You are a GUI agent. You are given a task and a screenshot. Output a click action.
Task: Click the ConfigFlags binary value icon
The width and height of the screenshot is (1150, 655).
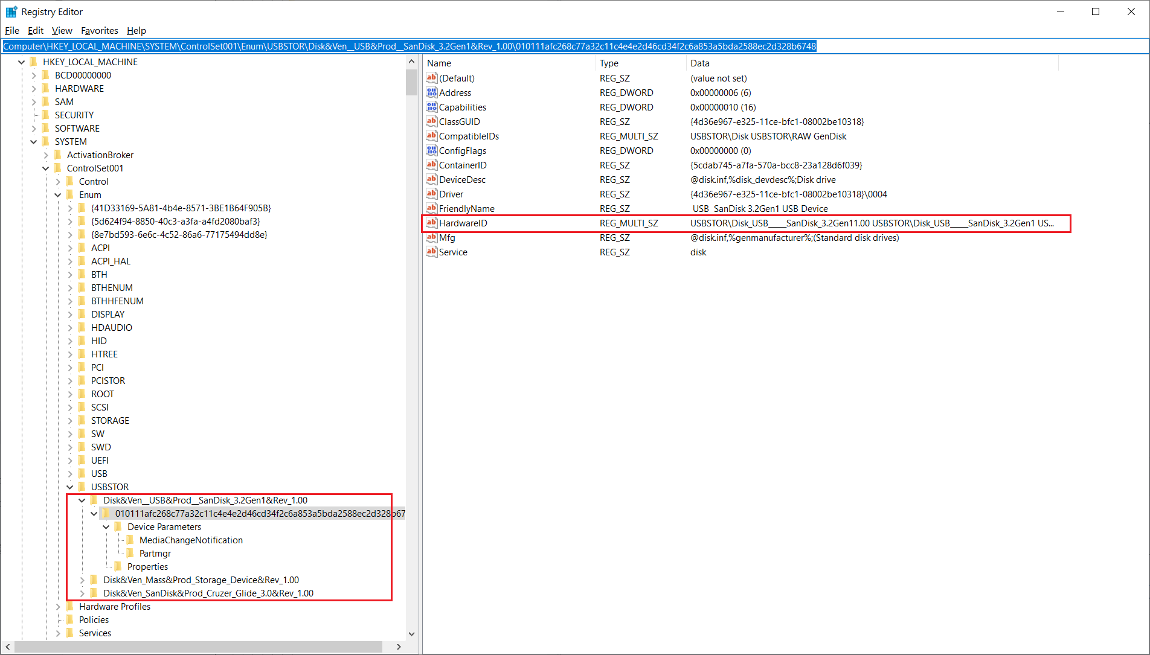[x=431, y=150]
